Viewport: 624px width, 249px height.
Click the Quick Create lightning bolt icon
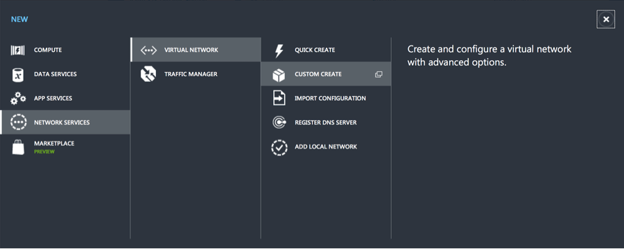coord(279,50)
